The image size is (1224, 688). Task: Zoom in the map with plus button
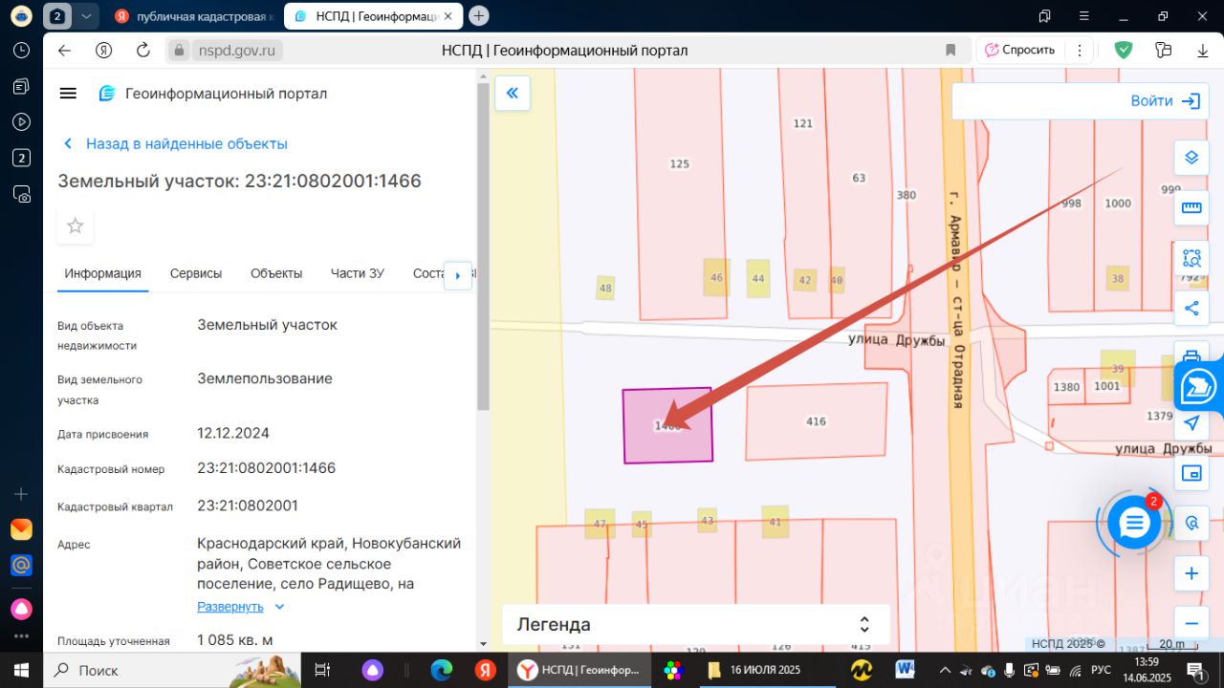coord(1191,573)
